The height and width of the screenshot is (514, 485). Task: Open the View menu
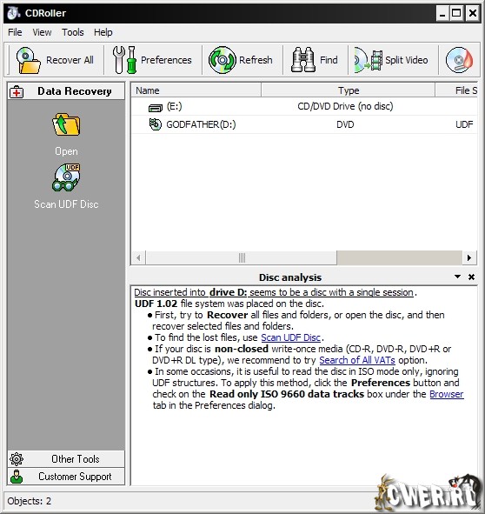tap(42, 32)
